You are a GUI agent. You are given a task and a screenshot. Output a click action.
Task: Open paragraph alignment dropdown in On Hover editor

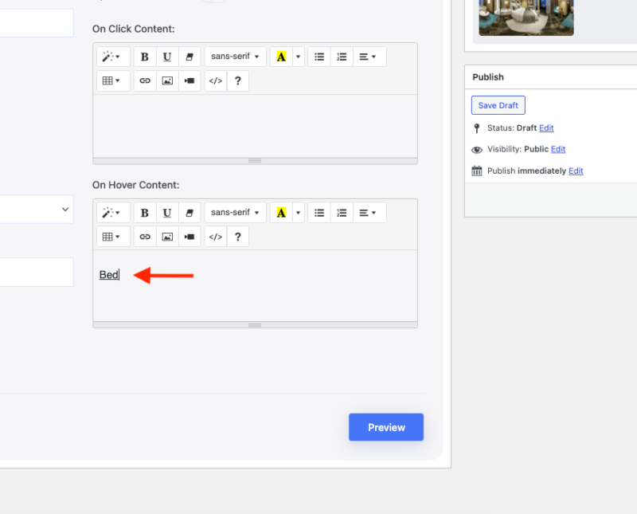pos(369,213)
